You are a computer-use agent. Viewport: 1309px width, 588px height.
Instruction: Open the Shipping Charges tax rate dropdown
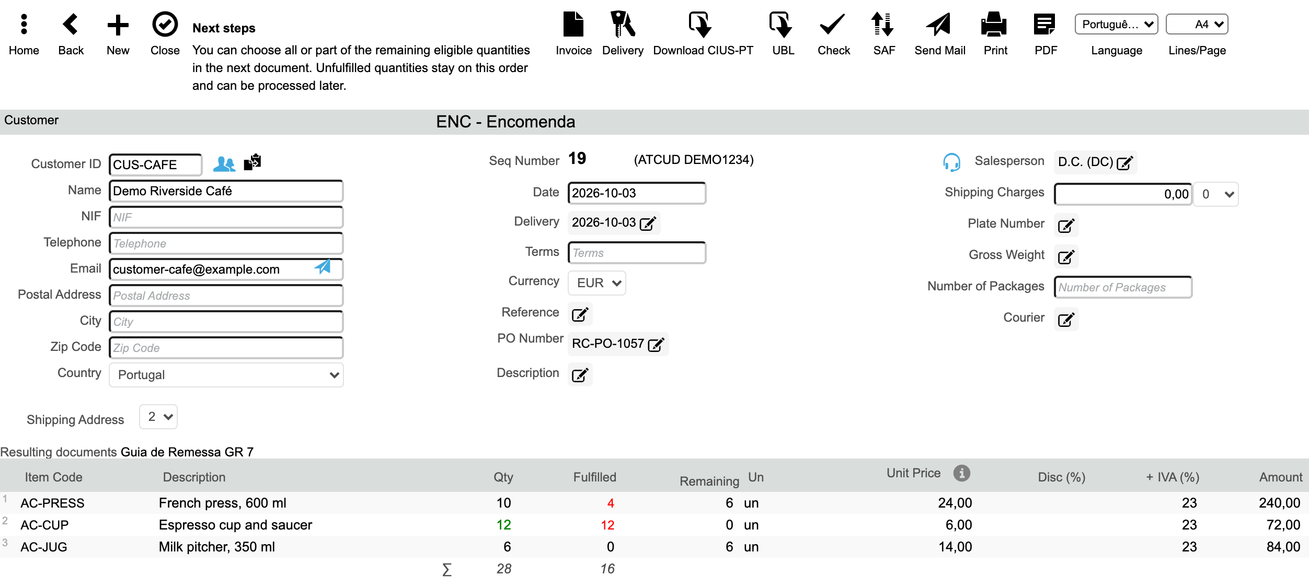point(1216,194)
